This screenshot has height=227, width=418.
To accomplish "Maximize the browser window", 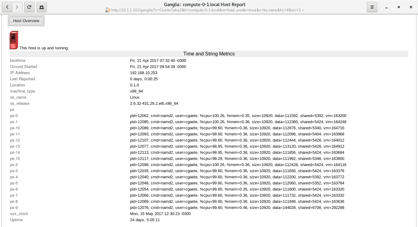I will (399, 7).
